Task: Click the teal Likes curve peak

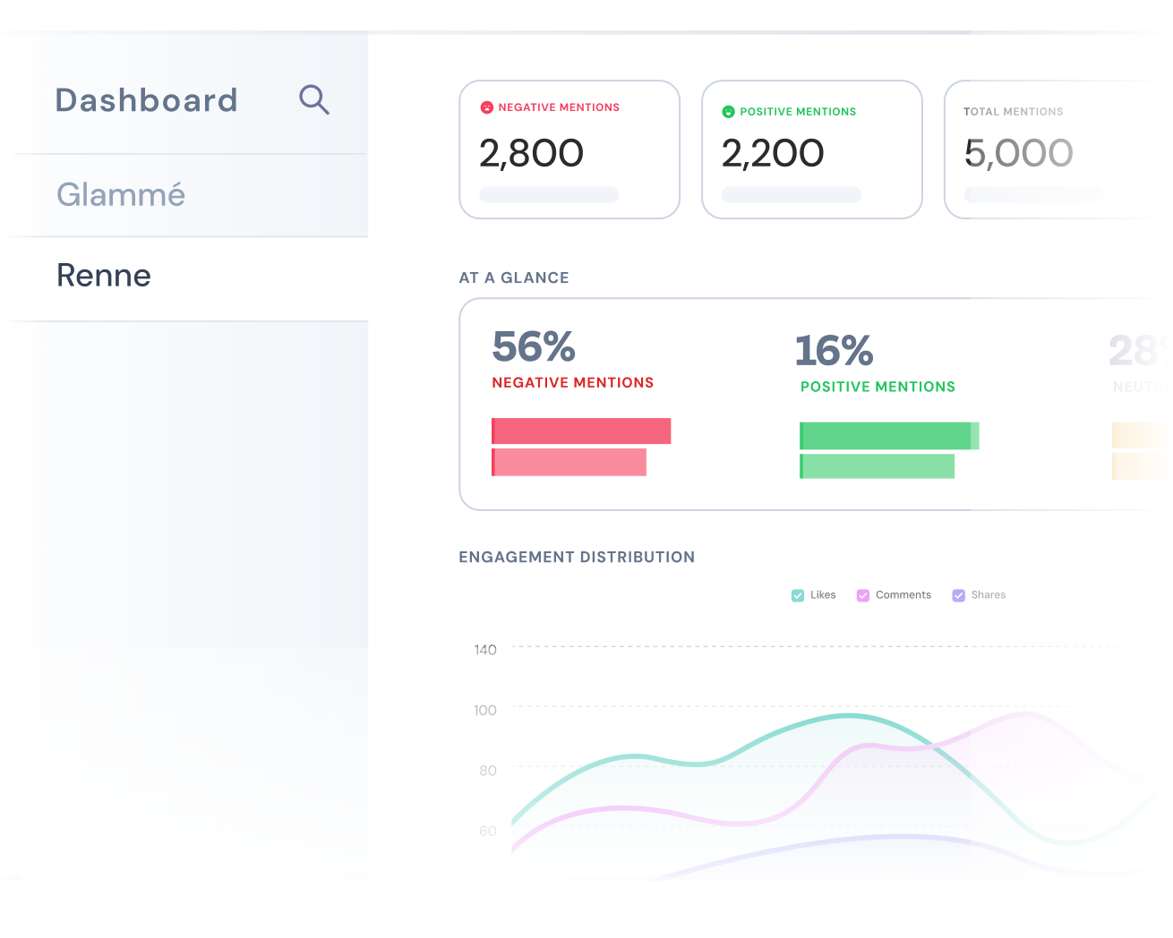Action: point(849,715)
